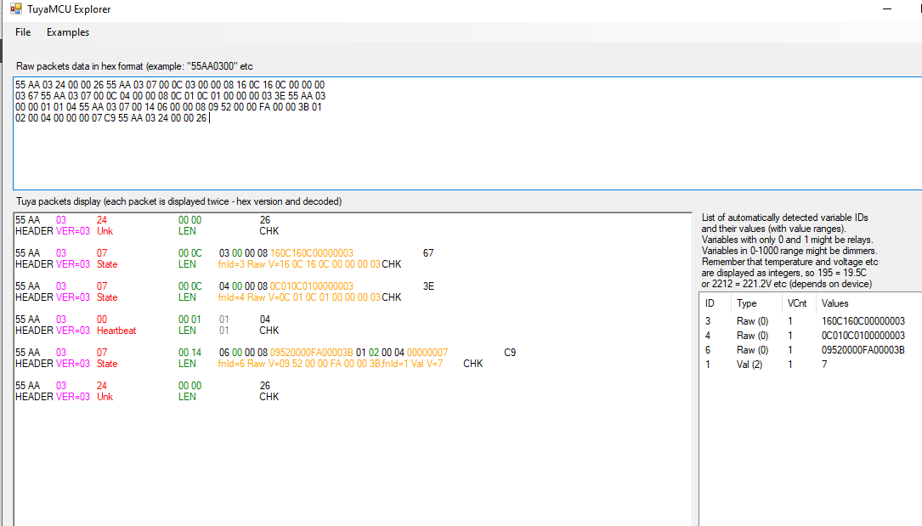Select variable list value 0C010C0100000003
The height and width of the screenshot is (526, 922).
pos(863,336)
